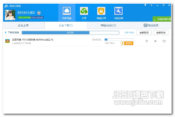
Task: Click the storage usage bar 1052.97GB/2055.00GB
Action: 31,18
